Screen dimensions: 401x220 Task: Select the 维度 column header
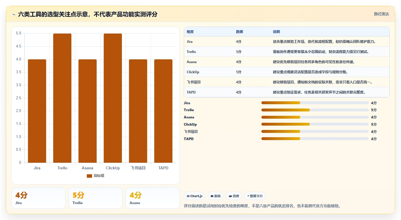(x=190, y=32)
